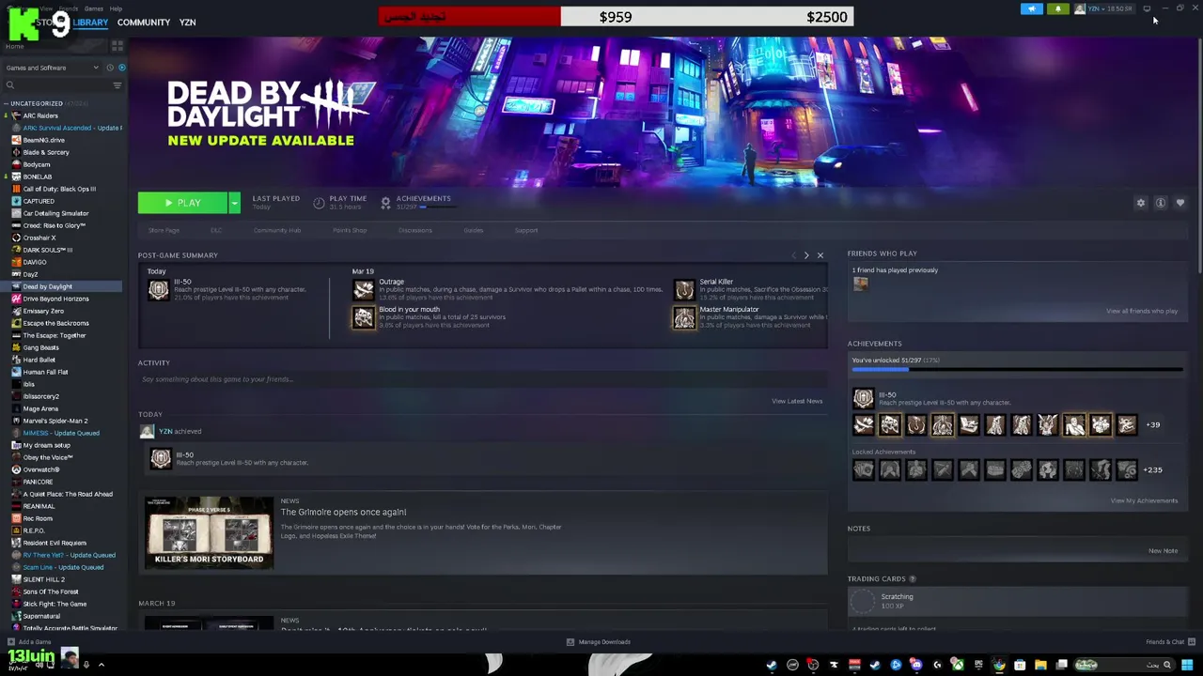This screenshot has height=676, width=1203.
Task: Open the Community tab
Action: (x=144, y=22)
